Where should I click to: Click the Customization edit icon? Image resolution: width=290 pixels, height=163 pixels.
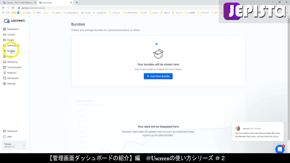click(x=5, y=67)
